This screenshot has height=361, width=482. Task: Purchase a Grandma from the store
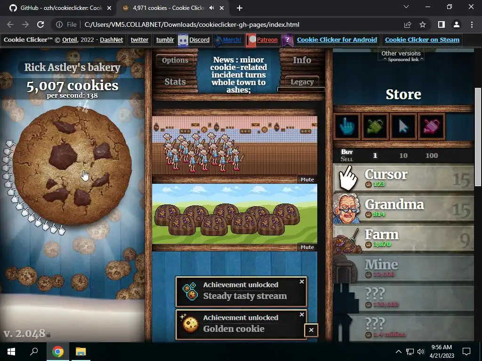pyautogui.click(x=403, y=208)
